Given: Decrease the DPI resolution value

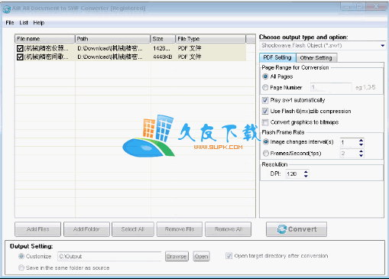Looking at the screenshot, I should 306,176.
